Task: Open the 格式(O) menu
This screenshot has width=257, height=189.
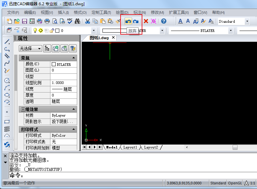Action: (x=80, y=13)
